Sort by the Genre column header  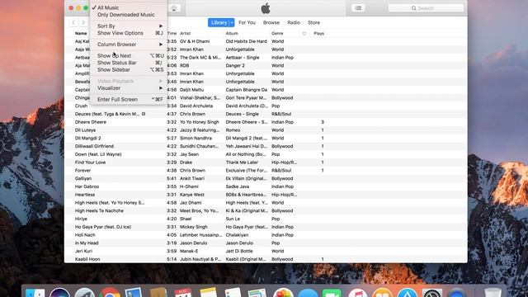point(277,33)
